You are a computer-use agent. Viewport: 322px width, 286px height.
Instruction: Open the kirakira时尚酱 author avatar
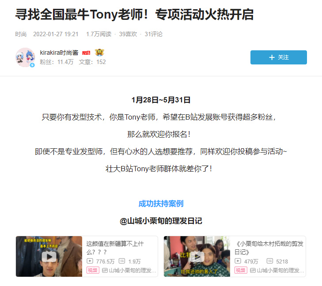(x=25, y=57)
